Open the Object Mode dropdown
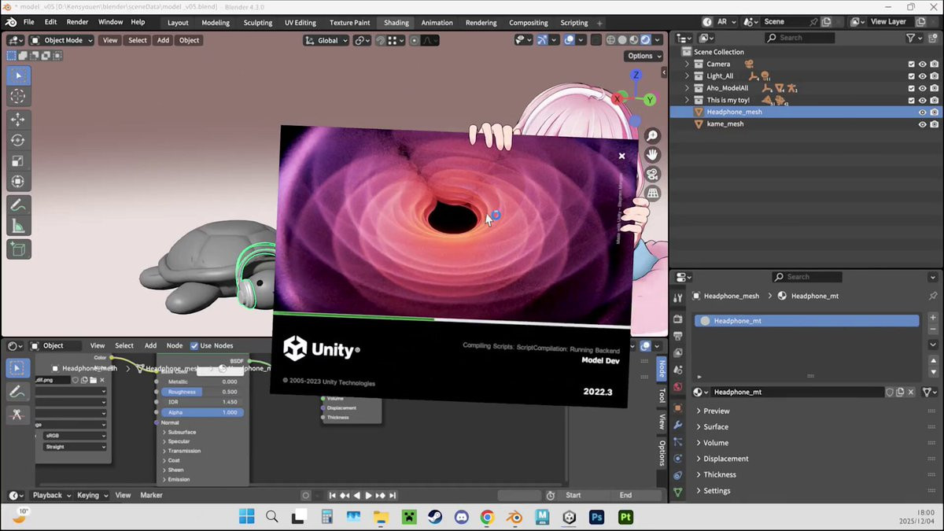This screenshot has width=944, height=531. [62, 40]
